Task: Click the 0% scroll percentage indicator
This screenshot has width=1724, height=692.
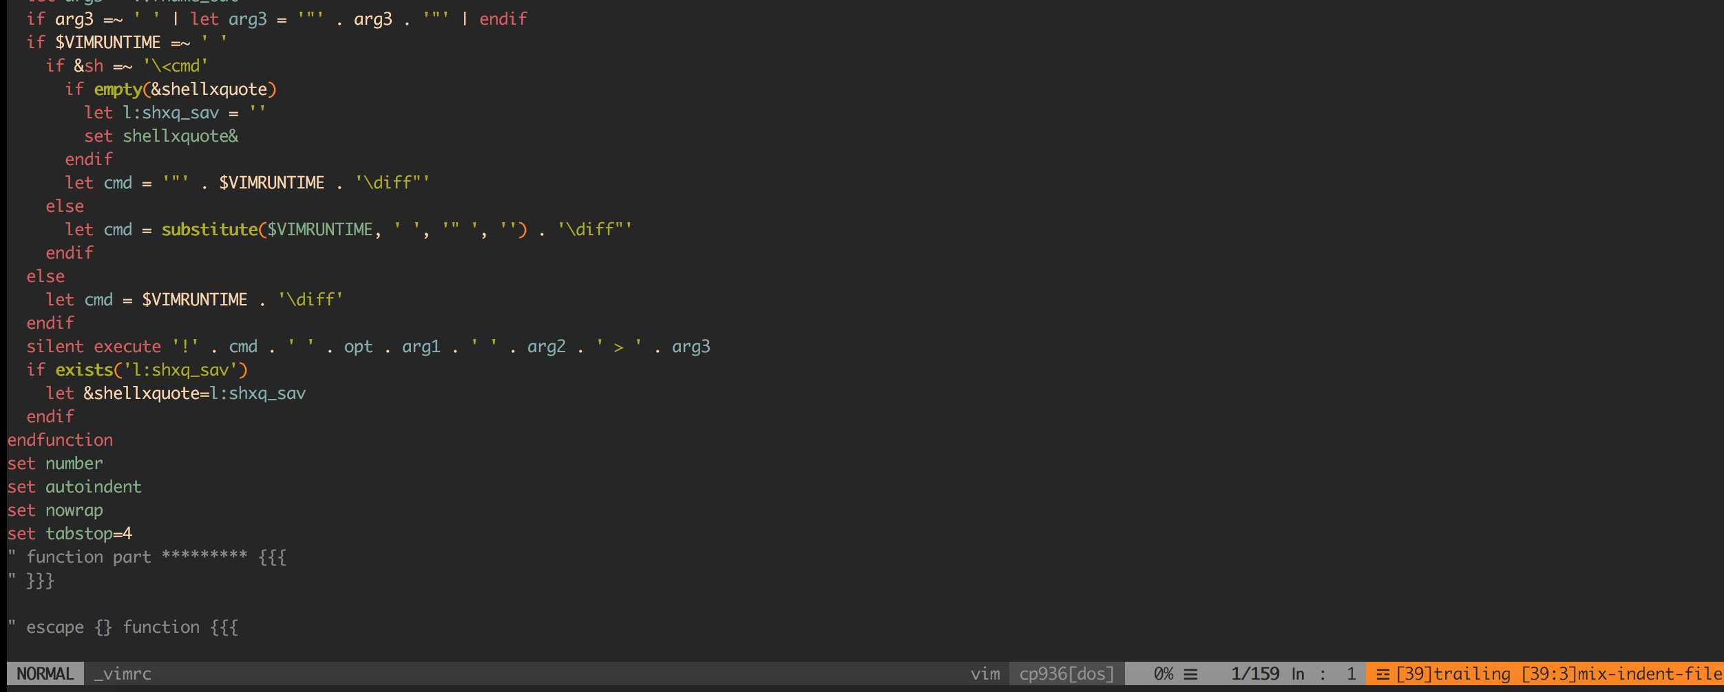Action: (x=1164, y=673)
